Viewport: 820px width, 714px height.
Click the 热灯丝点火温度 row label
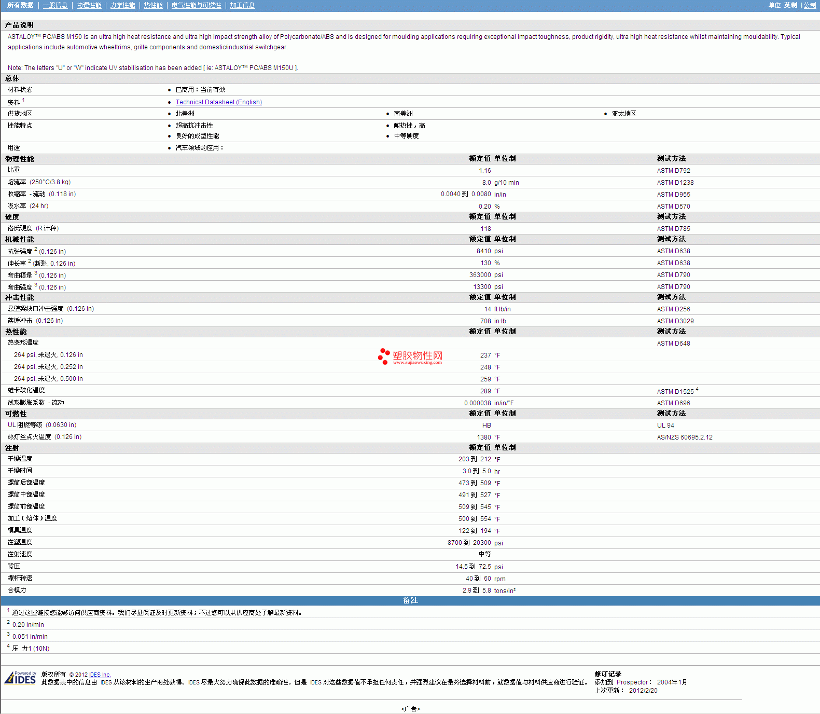(44, 437)
